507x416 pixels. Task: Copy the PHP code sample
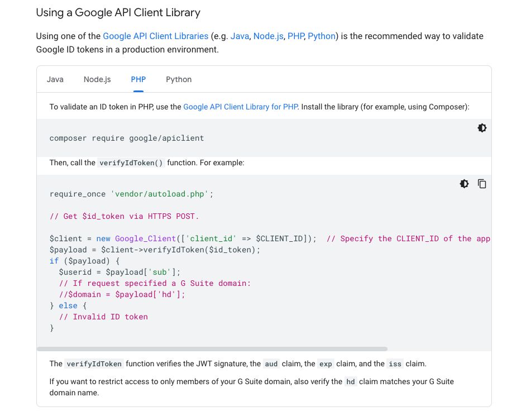[x=482, y=184]
